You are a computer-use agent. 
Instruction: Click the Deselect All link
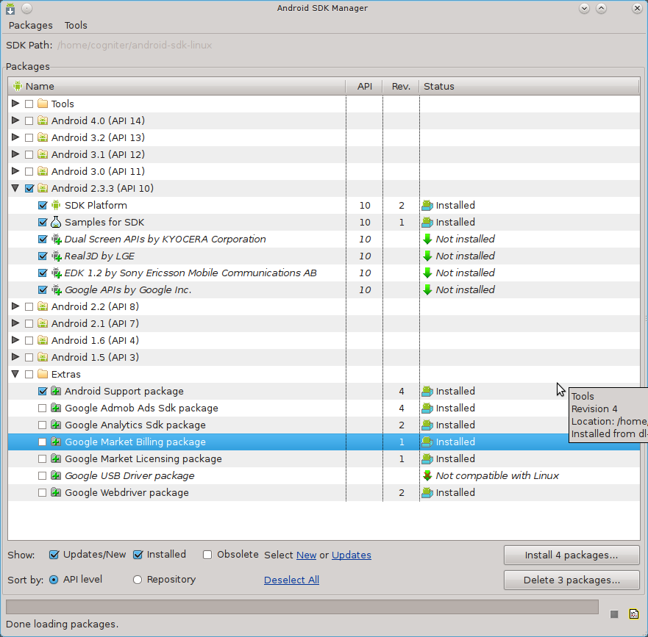pos(291,580)
